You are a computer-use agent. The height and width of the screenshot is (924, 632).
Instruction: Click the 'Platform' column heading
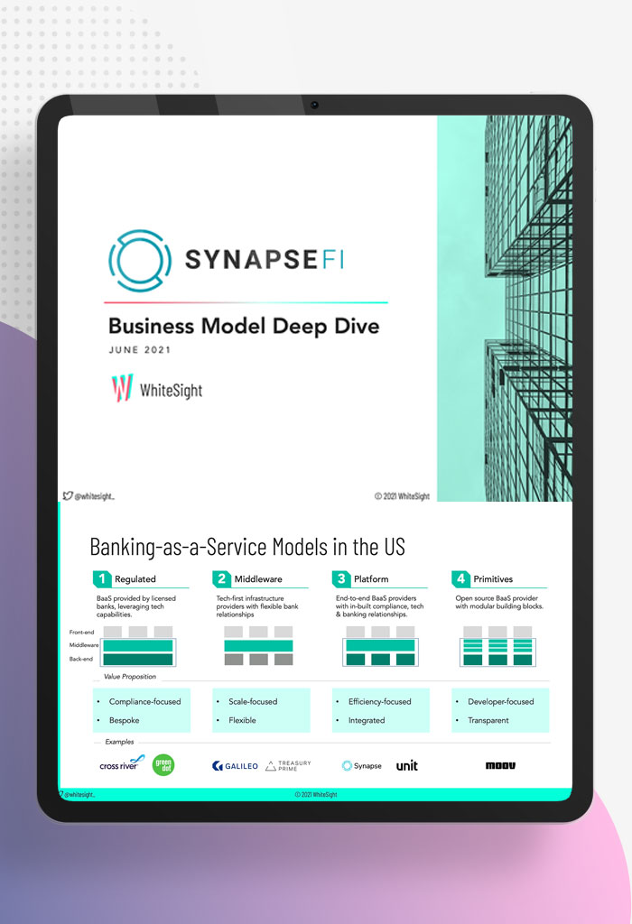pos(371,579)
